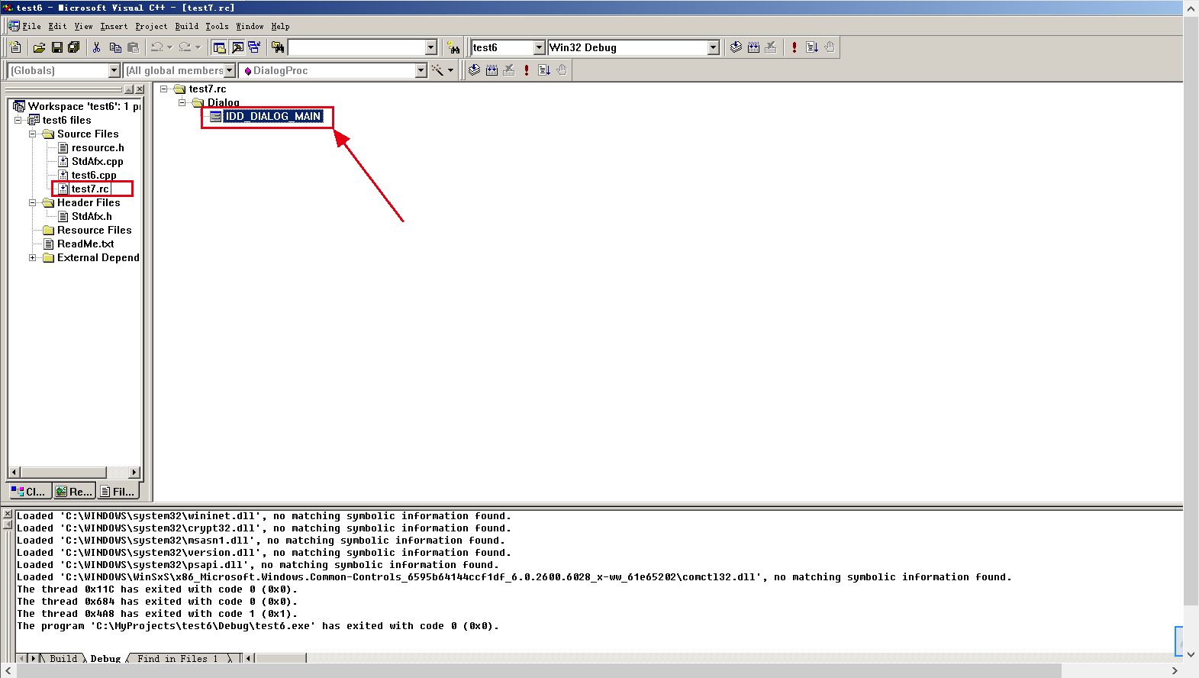Click the Open file folder icon
1199x678 pixels.
point(40,47)
